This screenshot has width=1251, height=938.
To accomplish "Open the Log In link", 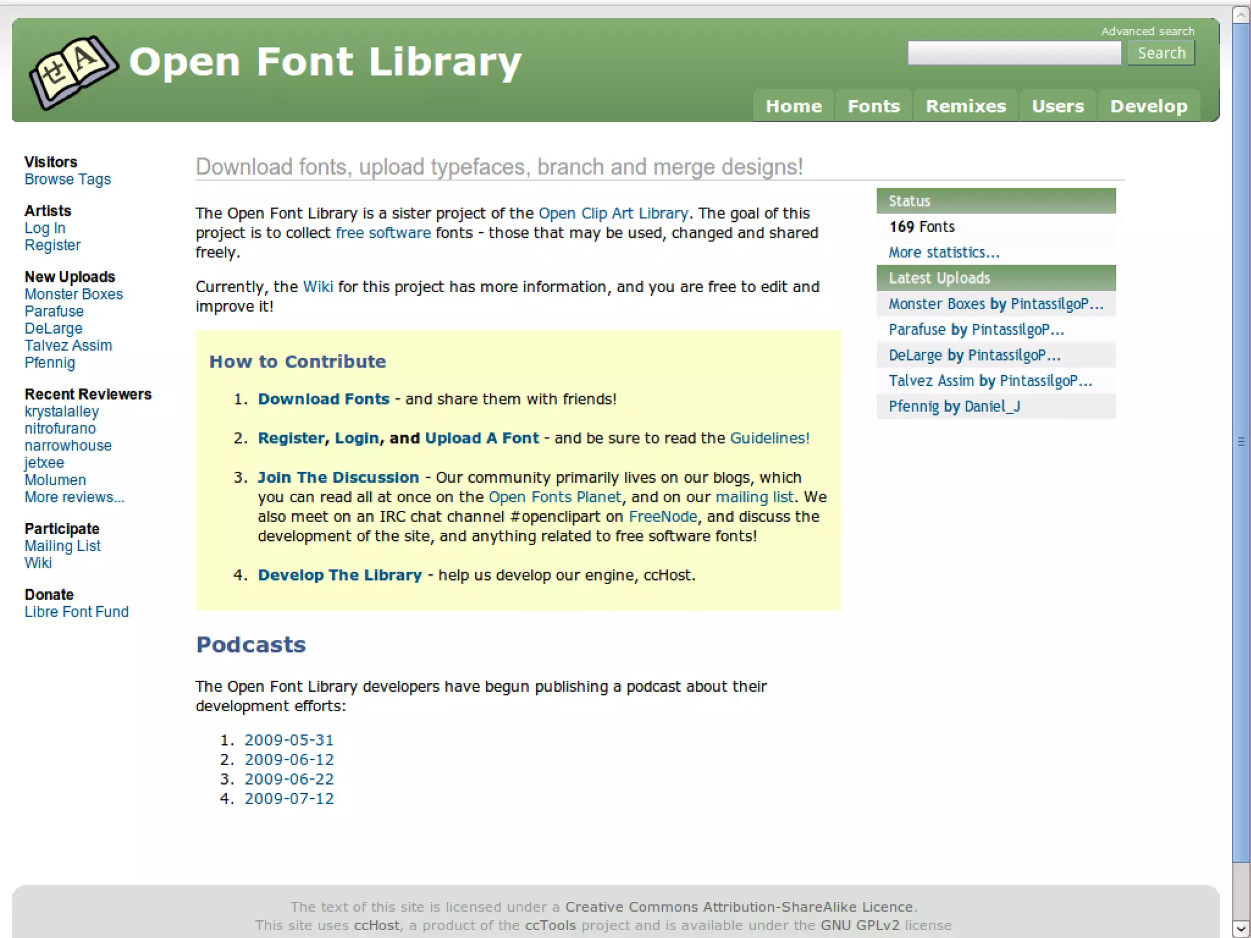I will point(45,229).
